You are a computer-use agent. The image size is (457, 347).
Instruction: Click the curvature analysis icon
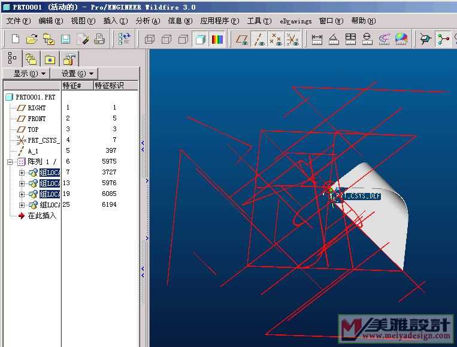tap(384, 39)
